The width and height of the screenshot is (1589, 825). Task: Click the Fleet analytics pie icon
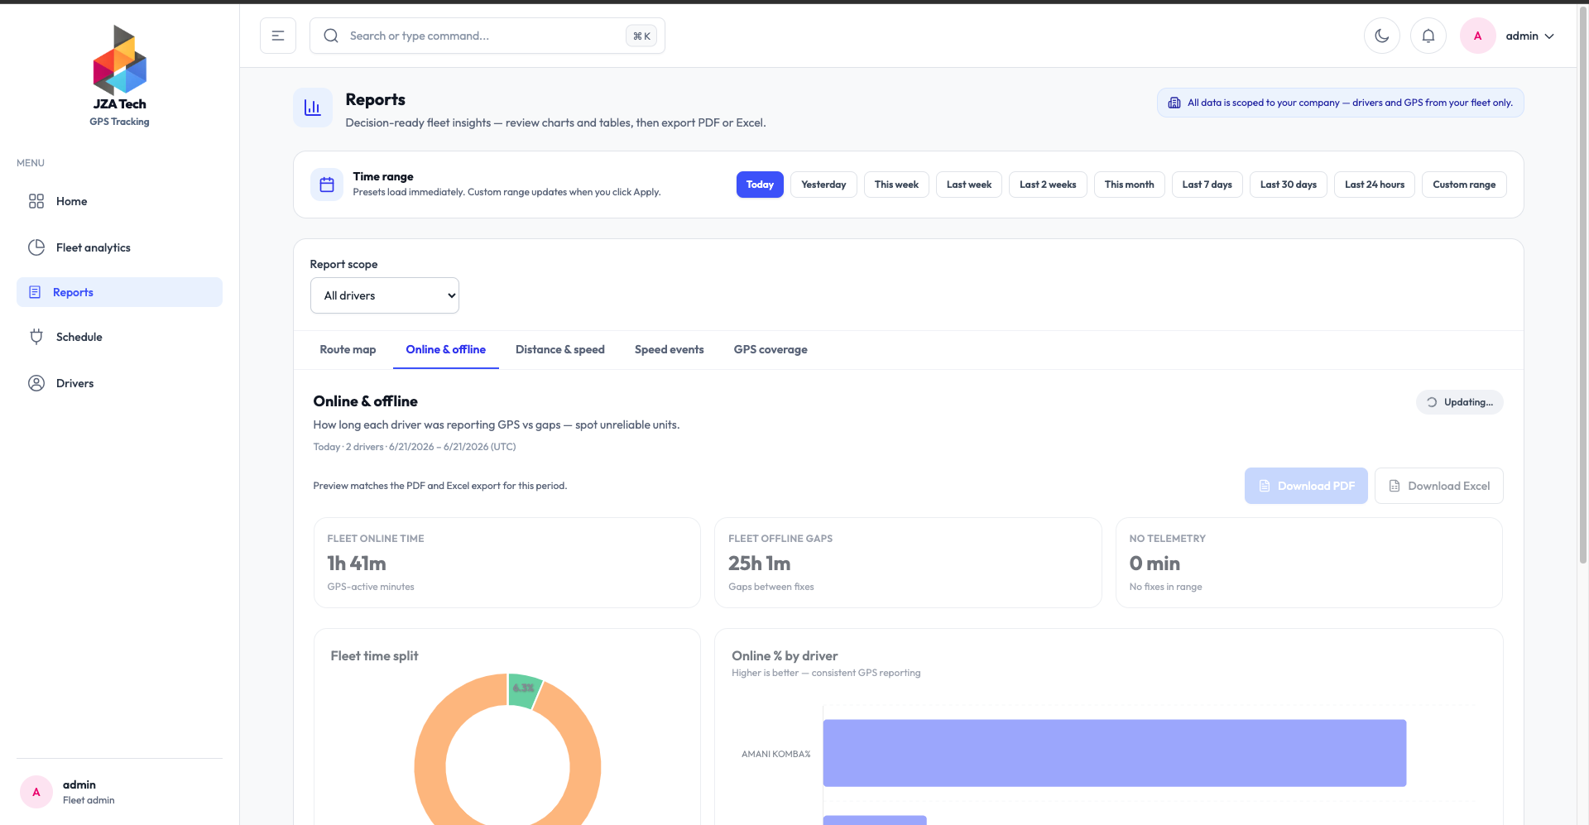36,247
